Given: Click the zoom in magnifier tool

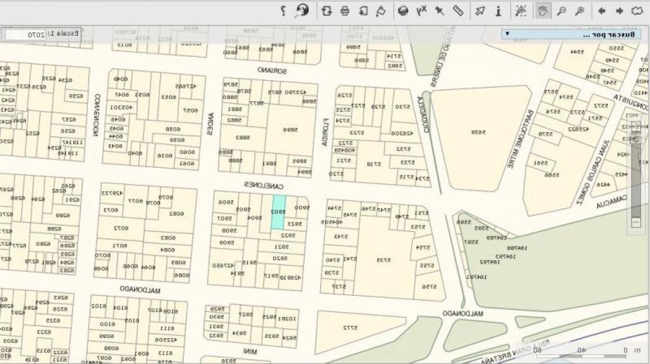Looking at the screenshot, I should click(x=580, y=11).
